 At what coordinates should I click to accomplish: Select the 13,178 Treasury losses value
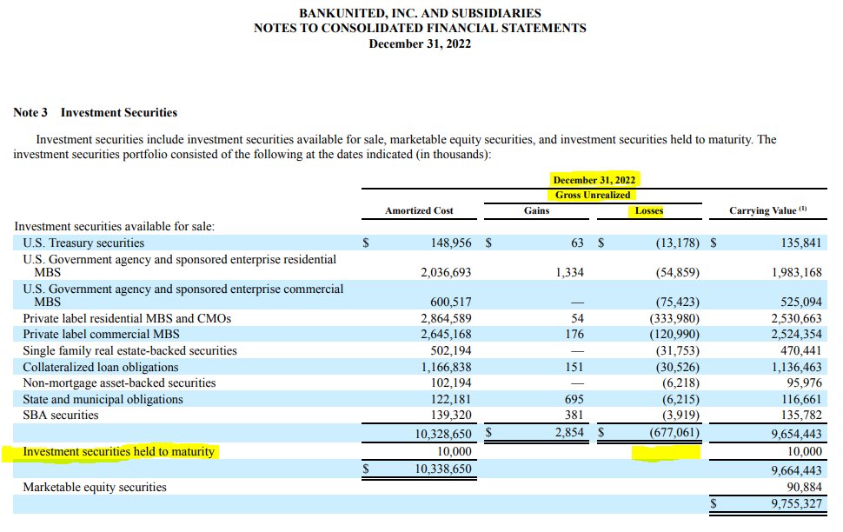[677, 243]
